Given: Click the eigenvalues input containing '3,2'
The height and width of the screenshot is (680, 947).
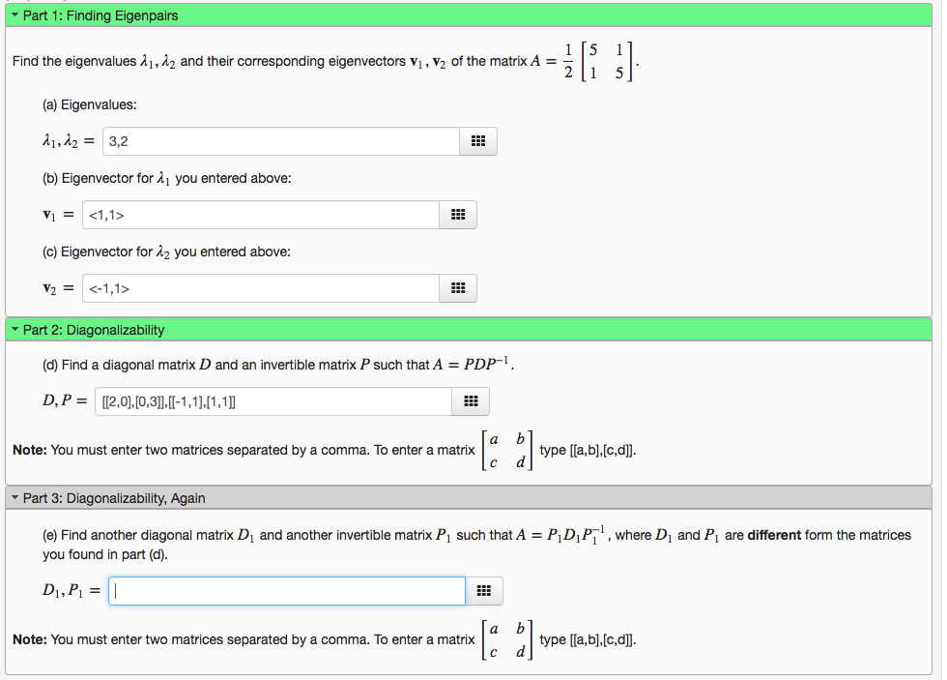Looking at the screenshot, I should click(280, 141).
